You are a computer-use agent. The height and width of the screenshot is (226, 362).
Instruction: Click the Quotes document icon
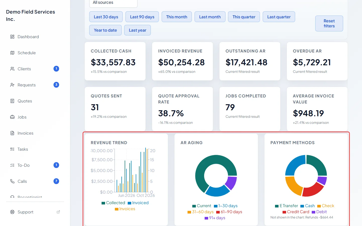click(12, 101)
